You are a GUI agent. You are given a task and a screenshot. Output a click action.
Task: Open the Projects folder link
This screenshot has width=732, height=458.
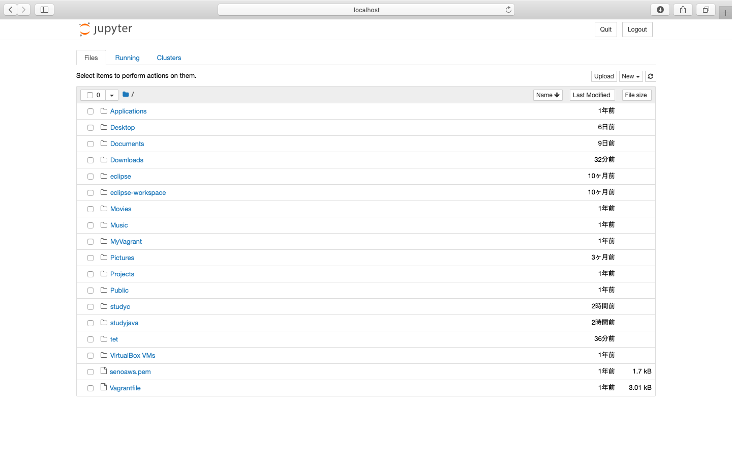[122, 274]
